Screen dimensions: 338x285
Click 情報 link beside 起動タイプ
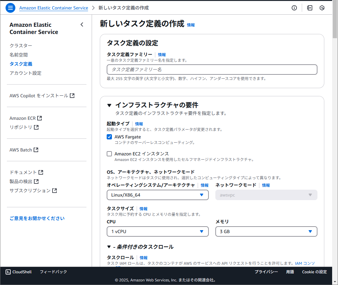[139, 124]
